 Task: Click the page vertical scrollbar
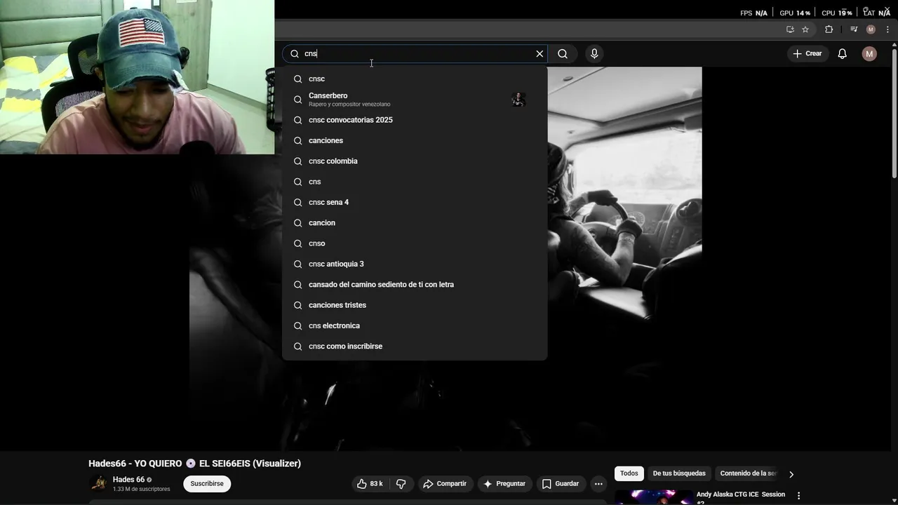(x=894, y=112)
